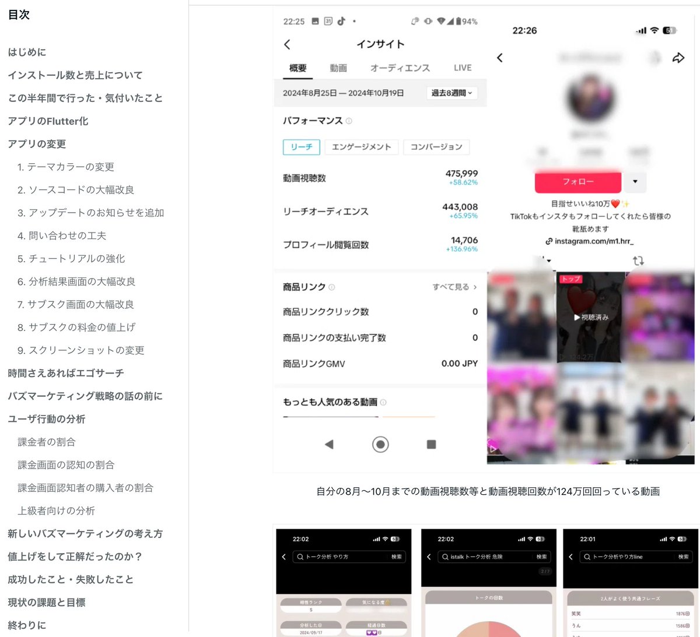Go to 6. 分析結果画面の大幅改良
This screenshot has width=700, height=637.
tap(76, 281)
